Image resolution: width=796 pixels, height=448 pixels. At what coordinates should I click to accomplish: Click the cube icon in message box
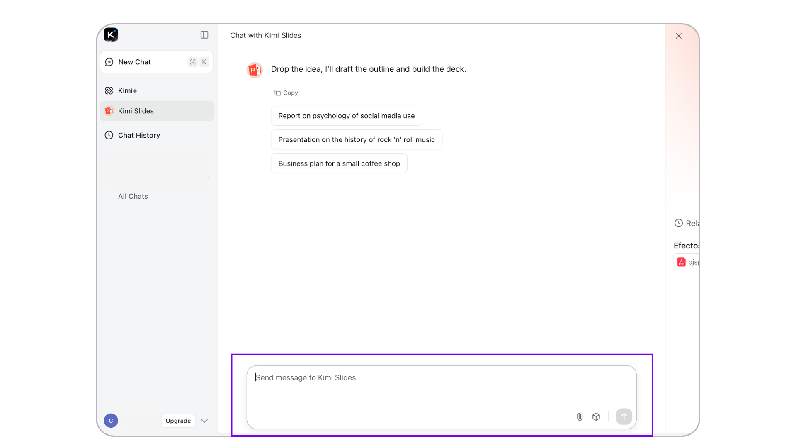click(596, 416)
